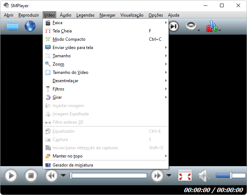Expand the Faixa submenu

pyautogui.click(x=106, y=23)
